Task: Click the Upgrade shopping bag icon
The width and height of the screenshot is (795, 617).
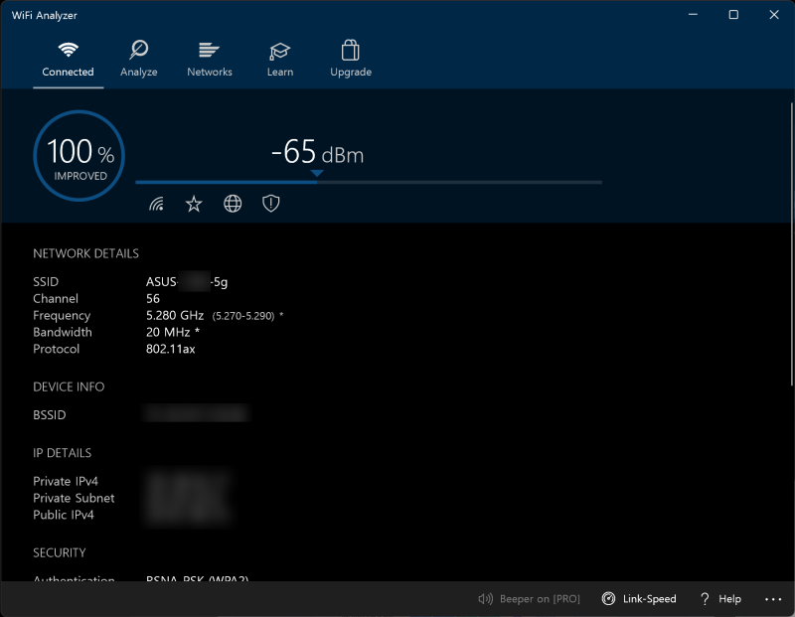Action: [350, 49]
